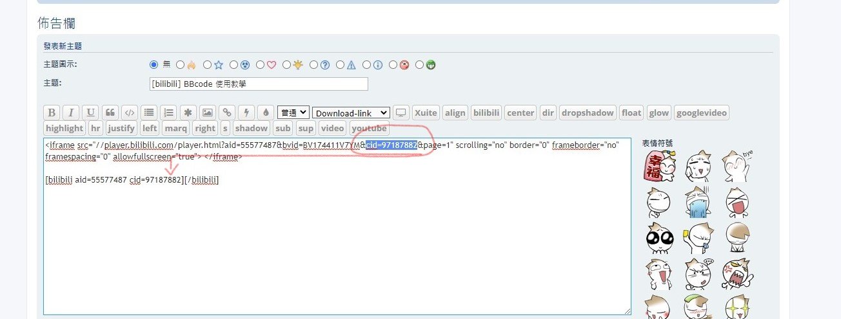The width and height of the screenshot is (841, 319).
Task: Insert the emoticon facing backwards
Action: 738,238
